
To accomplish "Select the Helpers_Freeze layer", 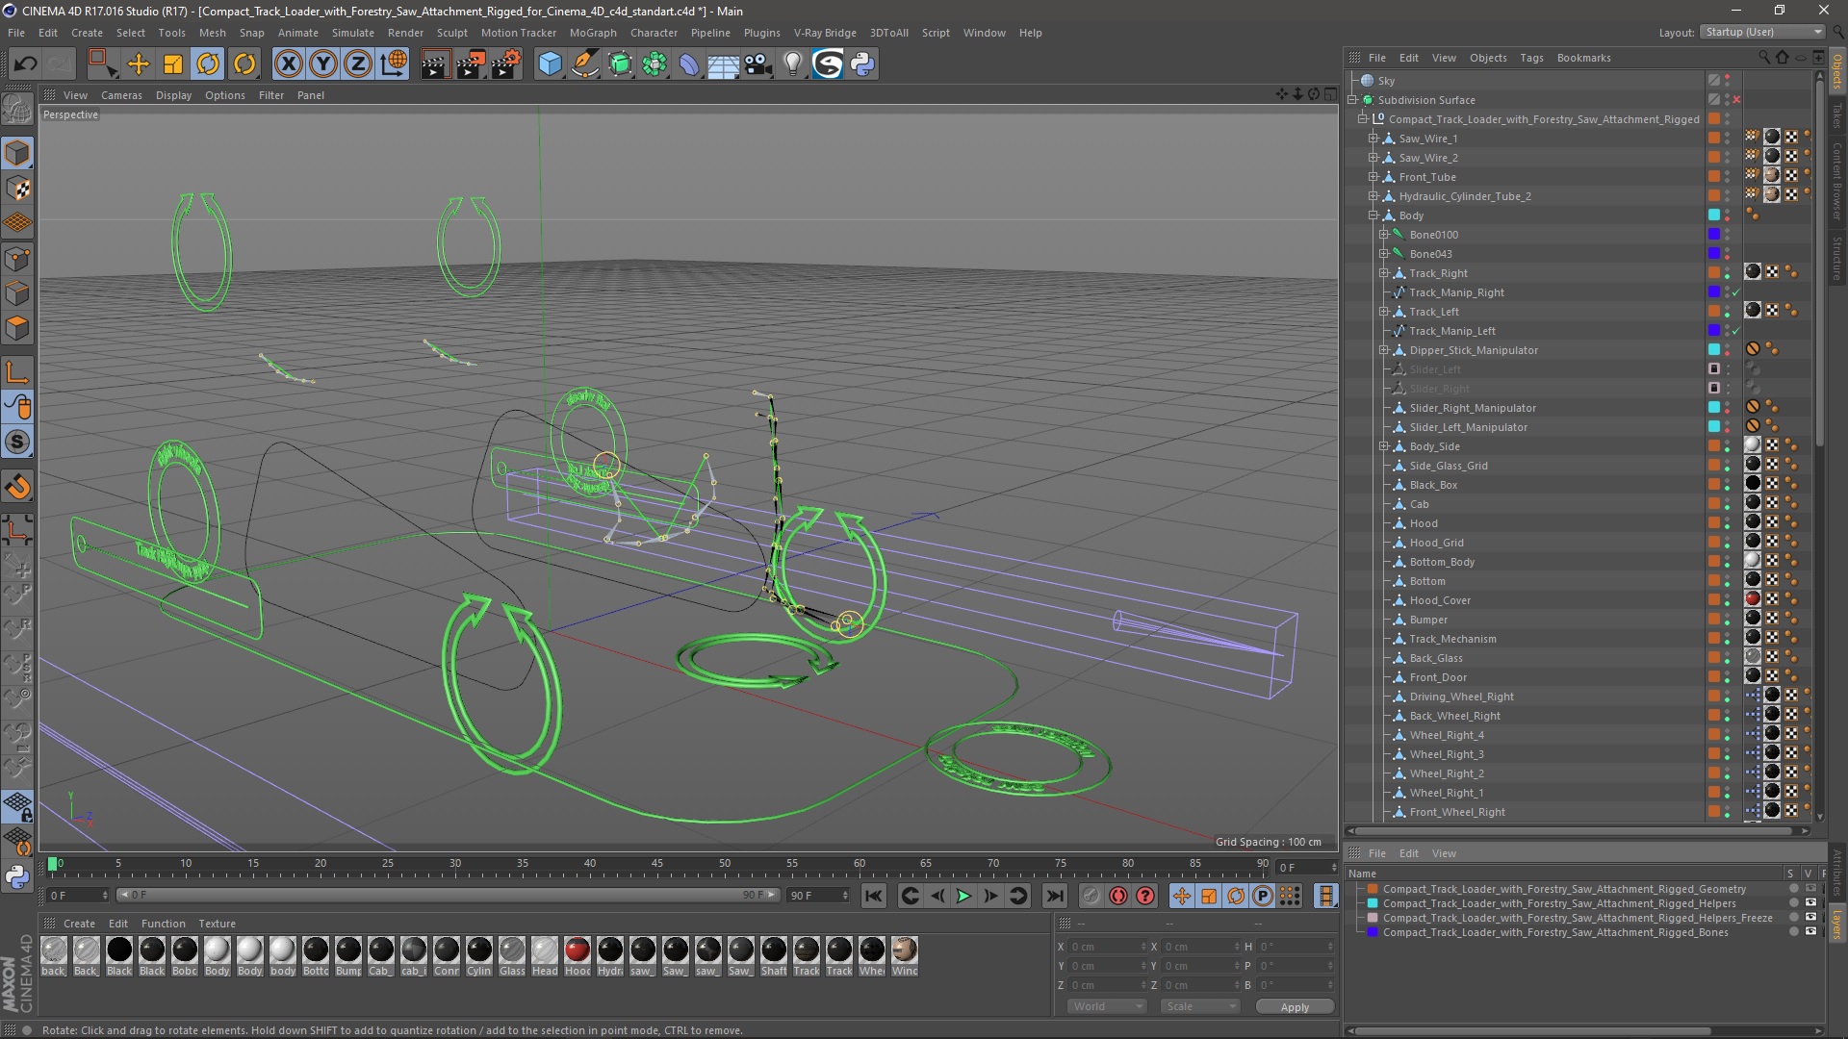I will pos(1578,918).
